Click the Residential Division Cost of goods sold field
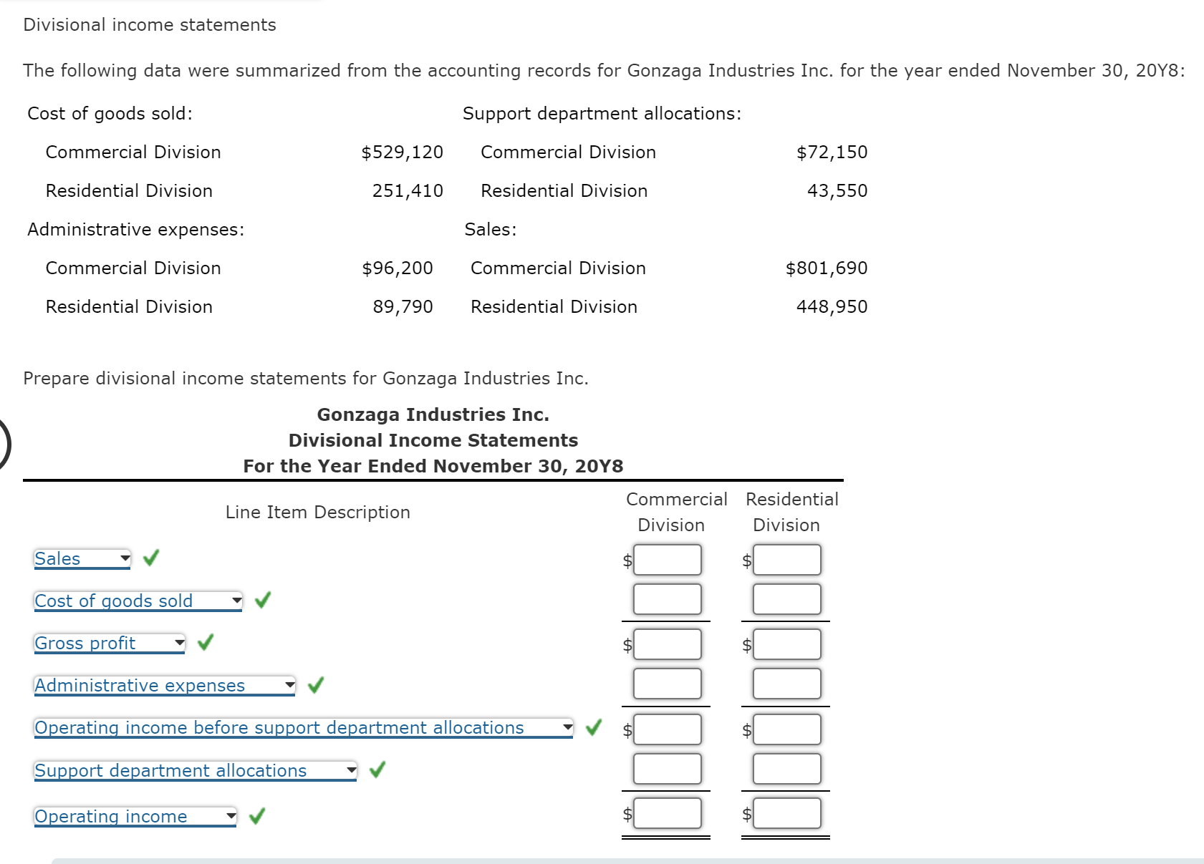 tap(786, 599)
